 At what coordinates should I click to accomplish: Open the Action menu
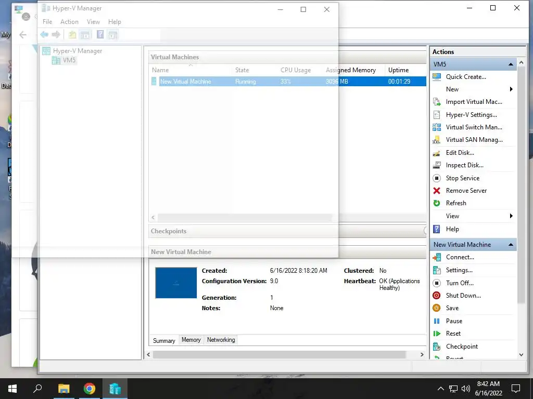pos(69,22)
